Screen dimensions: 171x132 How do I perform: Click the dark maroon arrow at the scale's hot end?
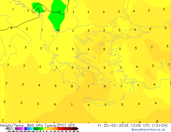78,128
